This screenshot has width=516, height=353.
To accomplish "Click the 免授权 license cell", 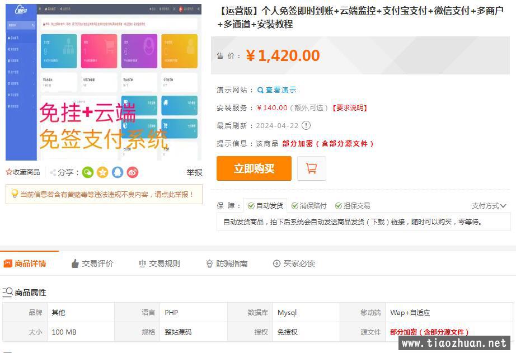I will 306,332.
